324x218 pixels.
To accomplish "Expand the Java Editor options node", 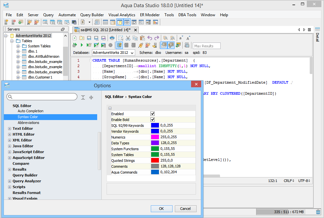I will (9, 146).
